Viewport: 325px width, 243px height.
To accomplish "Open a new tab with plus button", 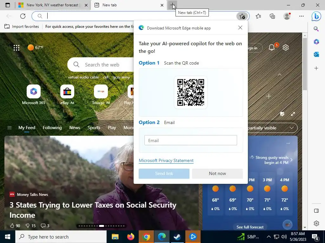I will click(172, 5).
